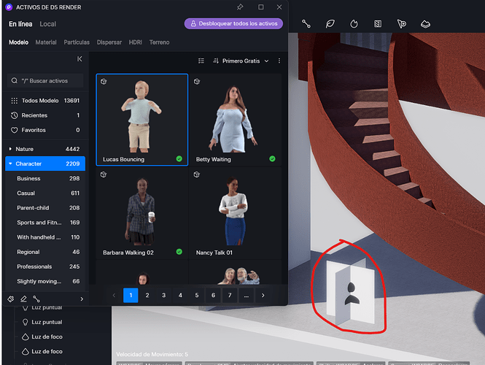The width and height of the screenshot is (485, 365).
Task: Select Regional subcategory
Action: [45, 252]
